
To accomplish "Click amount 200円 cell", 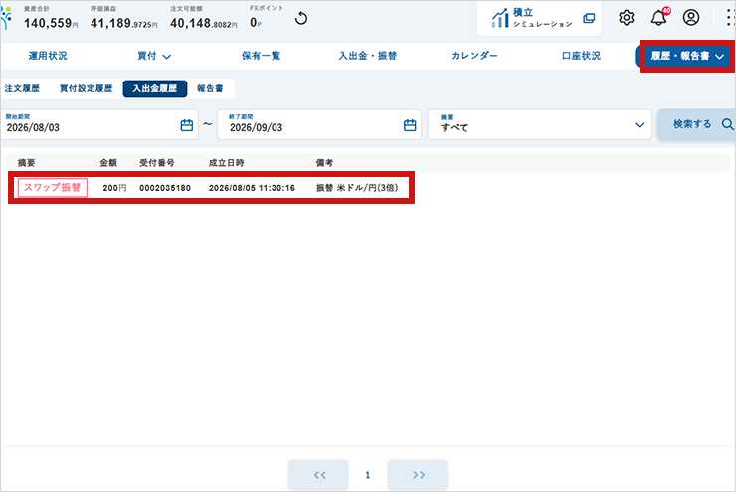I will tap(114, 188).
